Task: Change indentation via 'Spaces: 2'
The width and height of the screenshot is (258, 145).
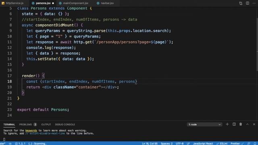Action: 166,143
